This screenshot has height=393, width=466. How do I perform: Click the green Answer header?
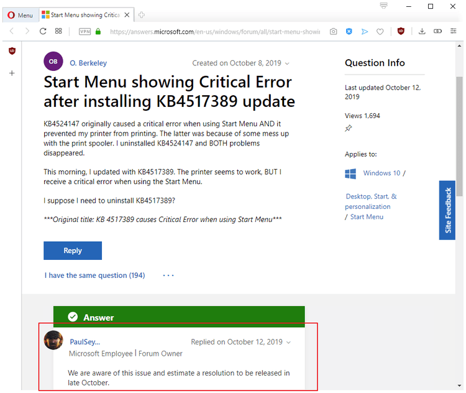(x=179, y=317)
